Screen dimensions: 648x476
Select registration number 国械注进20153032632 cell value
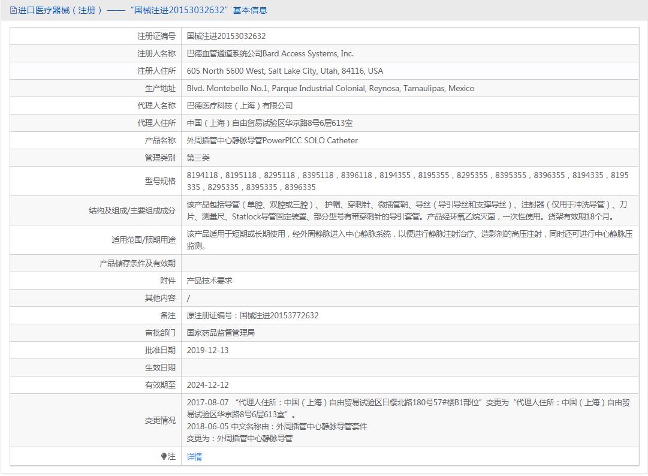226,36
